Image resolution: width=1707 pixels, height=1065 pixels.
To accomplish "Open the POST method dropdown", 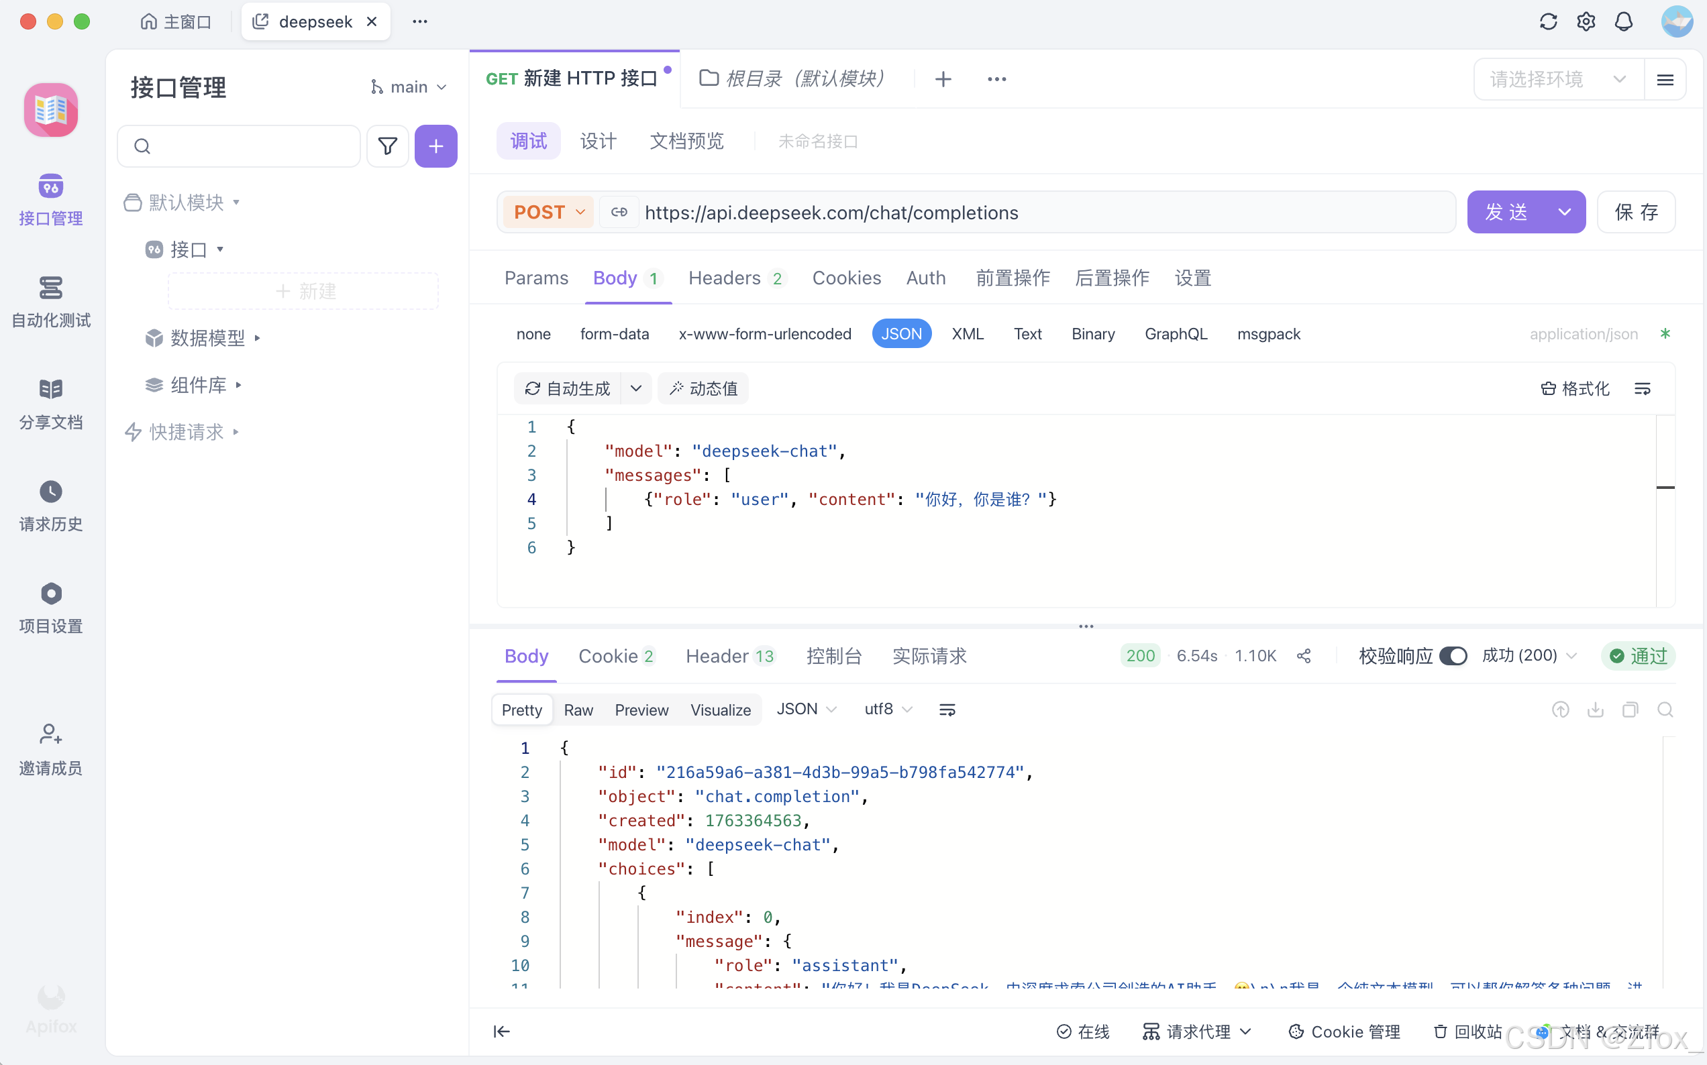I will click(549, 212).
